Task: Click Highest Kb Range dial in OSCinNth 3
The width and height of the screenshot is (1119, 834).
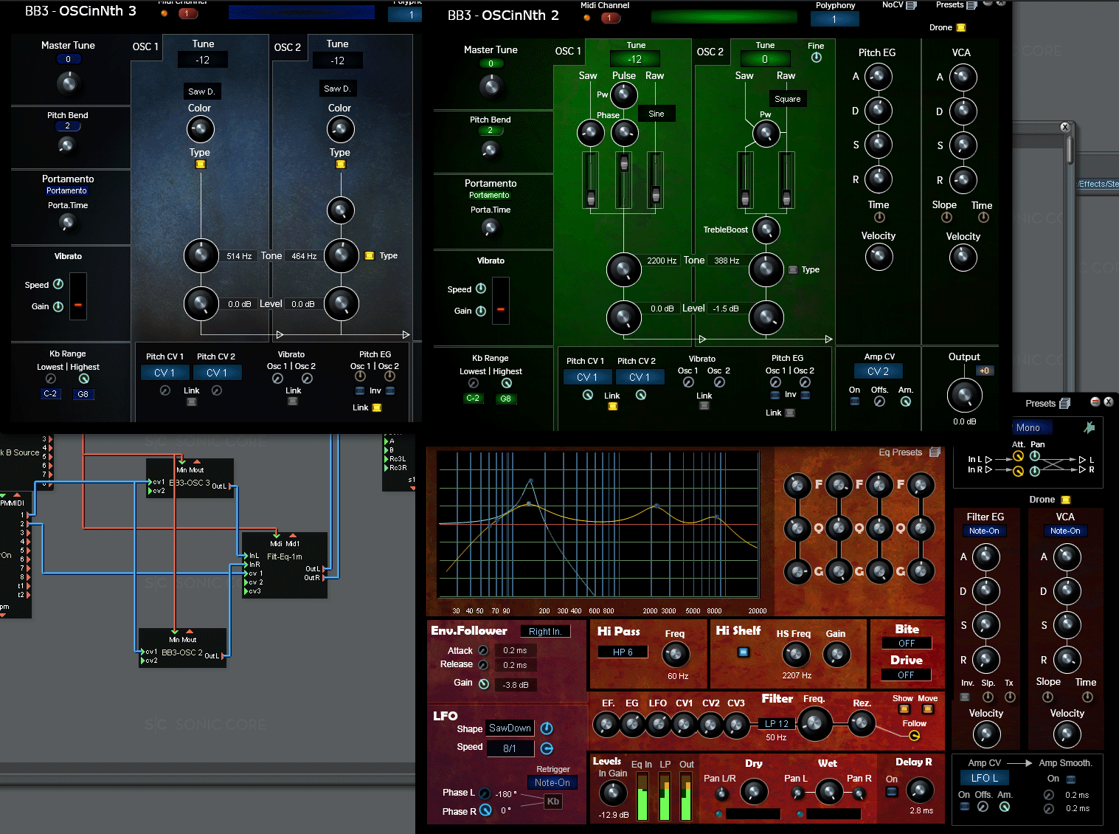Action: click(x=84, y=379)
